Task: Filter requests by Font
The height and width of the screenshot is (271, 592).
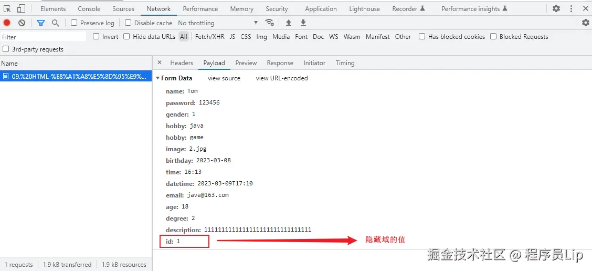Action: (301, 37)
